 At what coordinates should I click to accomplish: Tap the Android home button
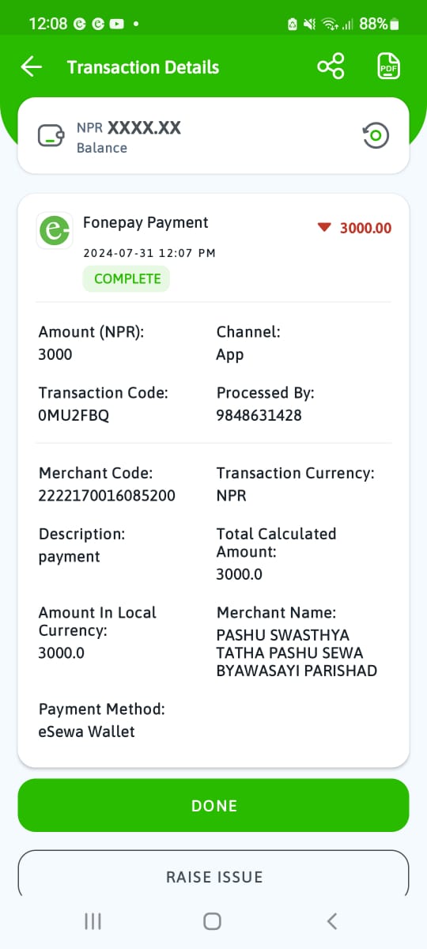pyautogui.click(x=212, y=921)
